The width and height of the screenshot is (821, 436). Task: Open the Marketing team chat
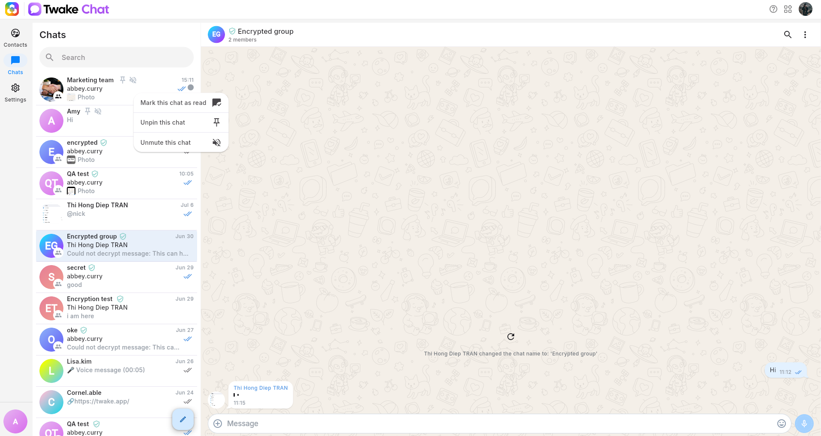pos(117,89)
